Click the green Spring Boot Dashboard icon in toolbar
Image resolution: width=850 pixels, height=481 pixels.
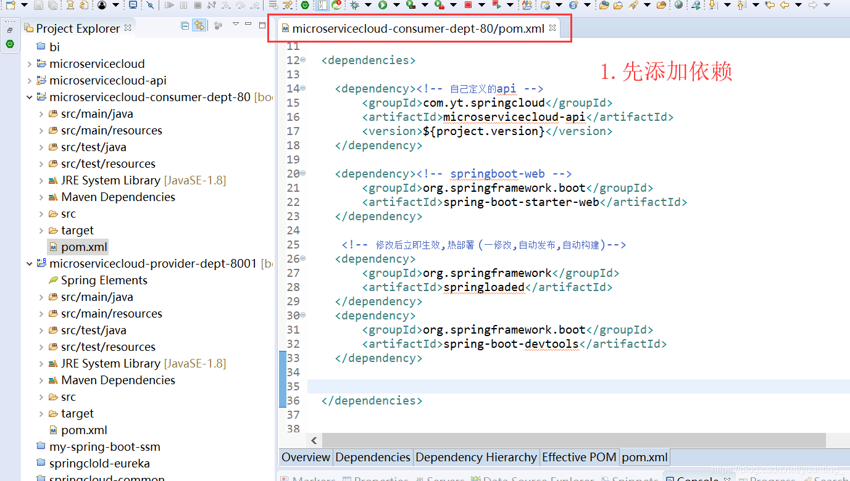pyautogui.click(x=305, y=5)
